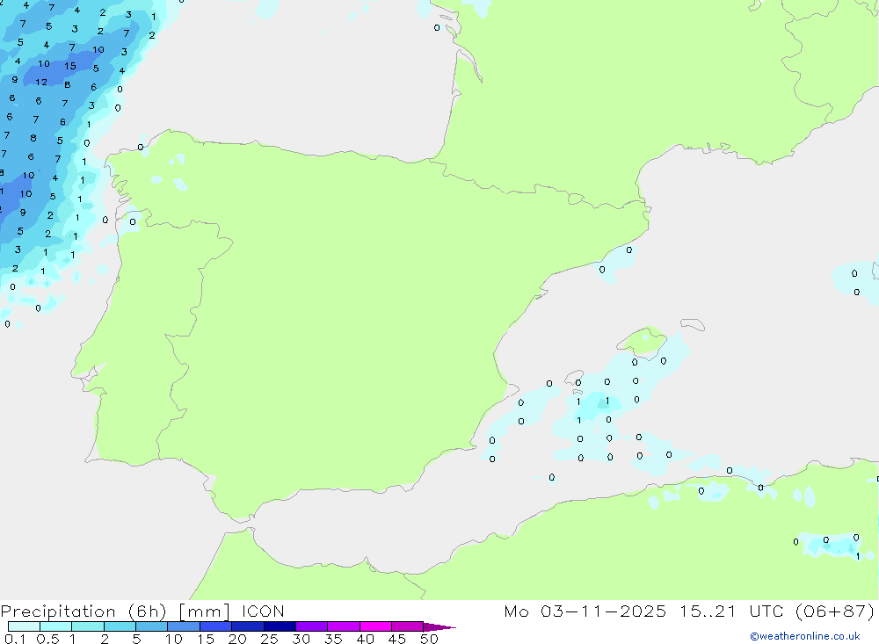Click navy swatch between 25 and 30
The image size is (879, 644).
(x=280, y=626)
